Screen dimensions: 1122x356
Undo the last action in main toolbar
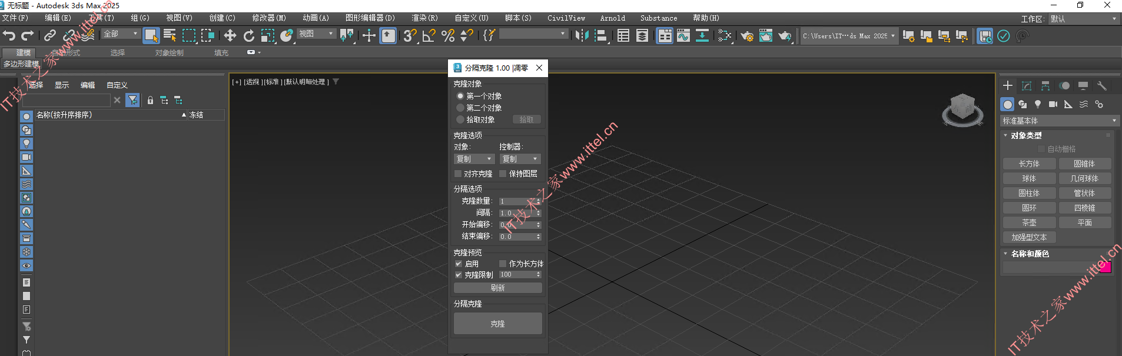point(9,36)
